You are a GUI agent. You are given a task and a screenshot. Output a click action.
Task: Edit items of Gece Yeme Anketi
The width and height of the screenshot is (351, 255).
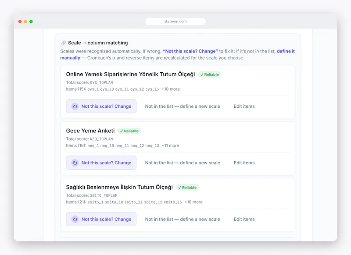tap(244, 163)
